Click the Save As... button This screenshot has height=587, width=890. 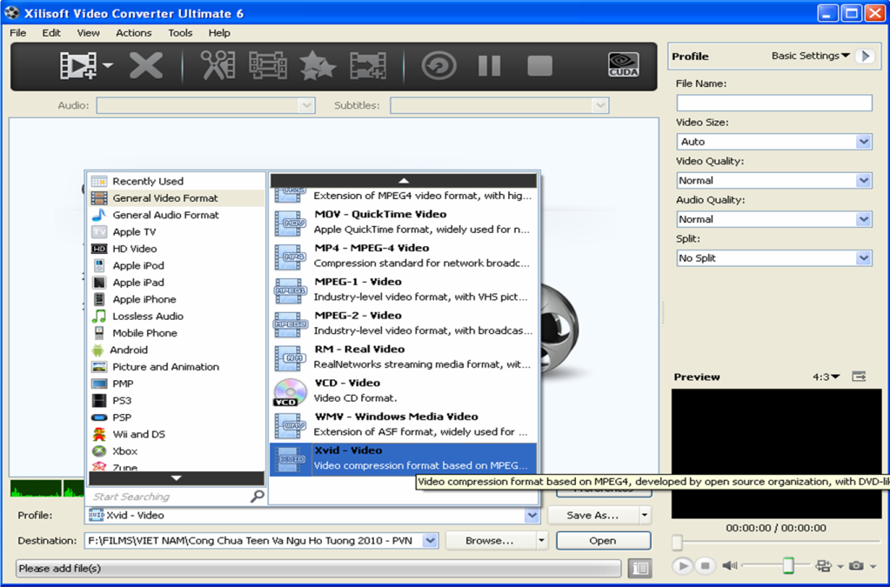pyautogui.click(x=592, y=515)
